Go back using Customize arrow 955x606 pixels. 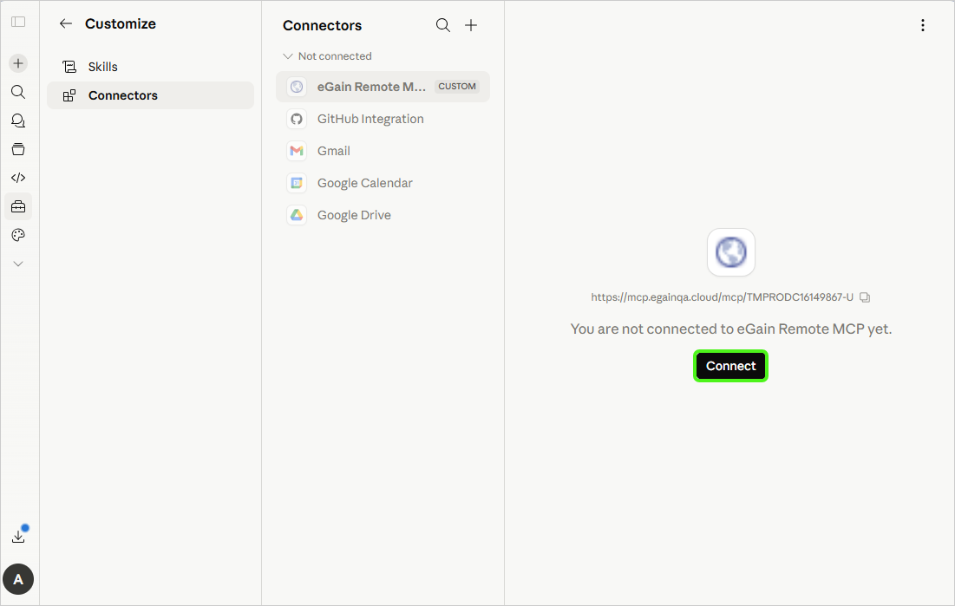tap(66, 23)
